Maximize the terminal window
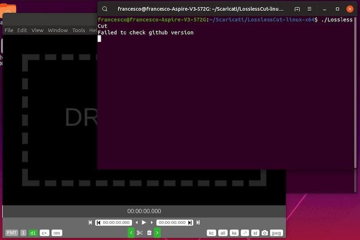Screen dimensions: 360x240 coord(337,9)
